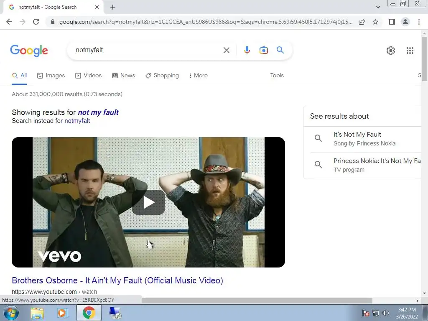Click scrollbar down arrow

tap(424, 294)
